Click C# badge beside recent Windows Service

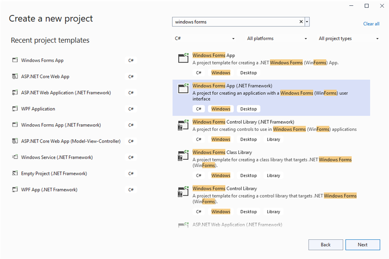click(131, 157)
